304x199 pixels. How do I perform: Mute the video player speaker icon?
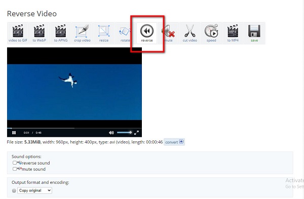tap(111, 133)
